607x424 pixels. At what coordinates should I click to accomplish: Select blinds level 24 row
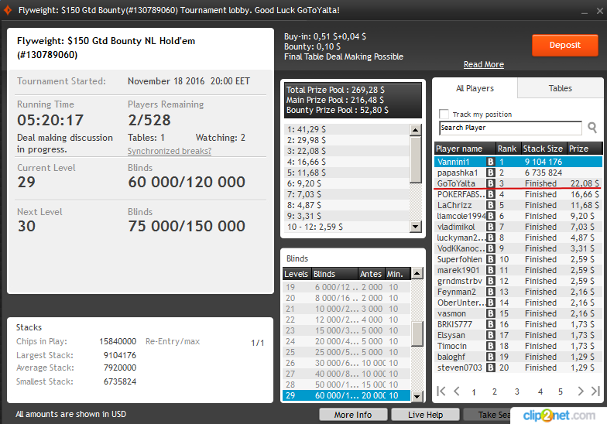(347, 341)
